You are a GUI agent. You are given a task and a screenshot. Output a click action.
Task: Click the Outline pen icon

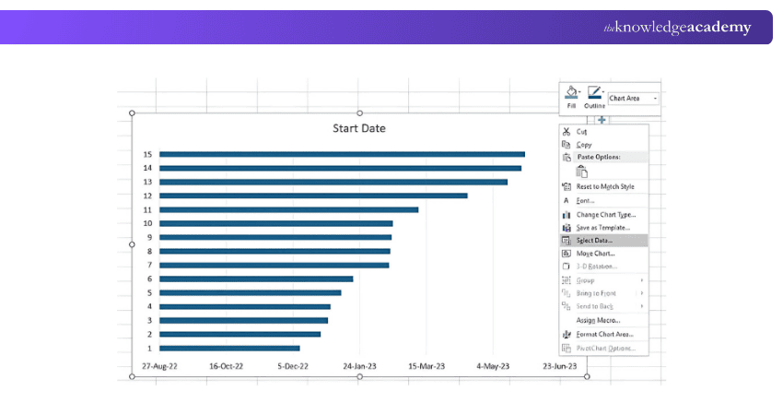click(593, 92)
